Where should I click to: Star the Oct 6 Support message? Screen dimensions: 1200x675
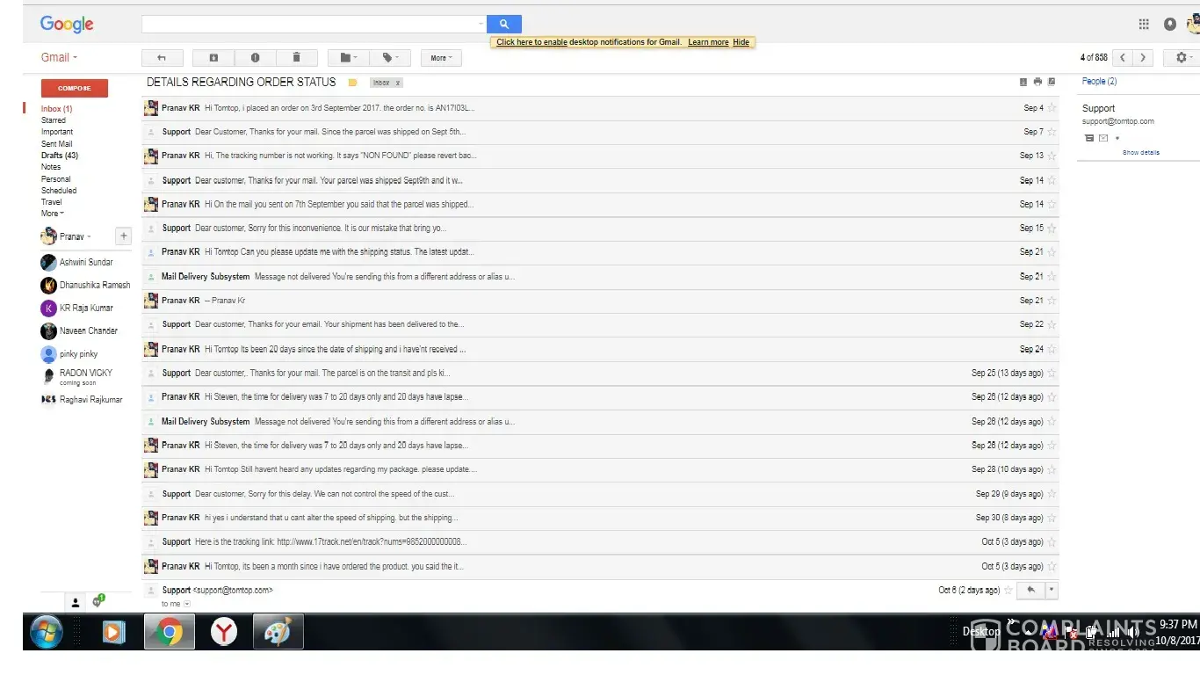(1008, 591)
